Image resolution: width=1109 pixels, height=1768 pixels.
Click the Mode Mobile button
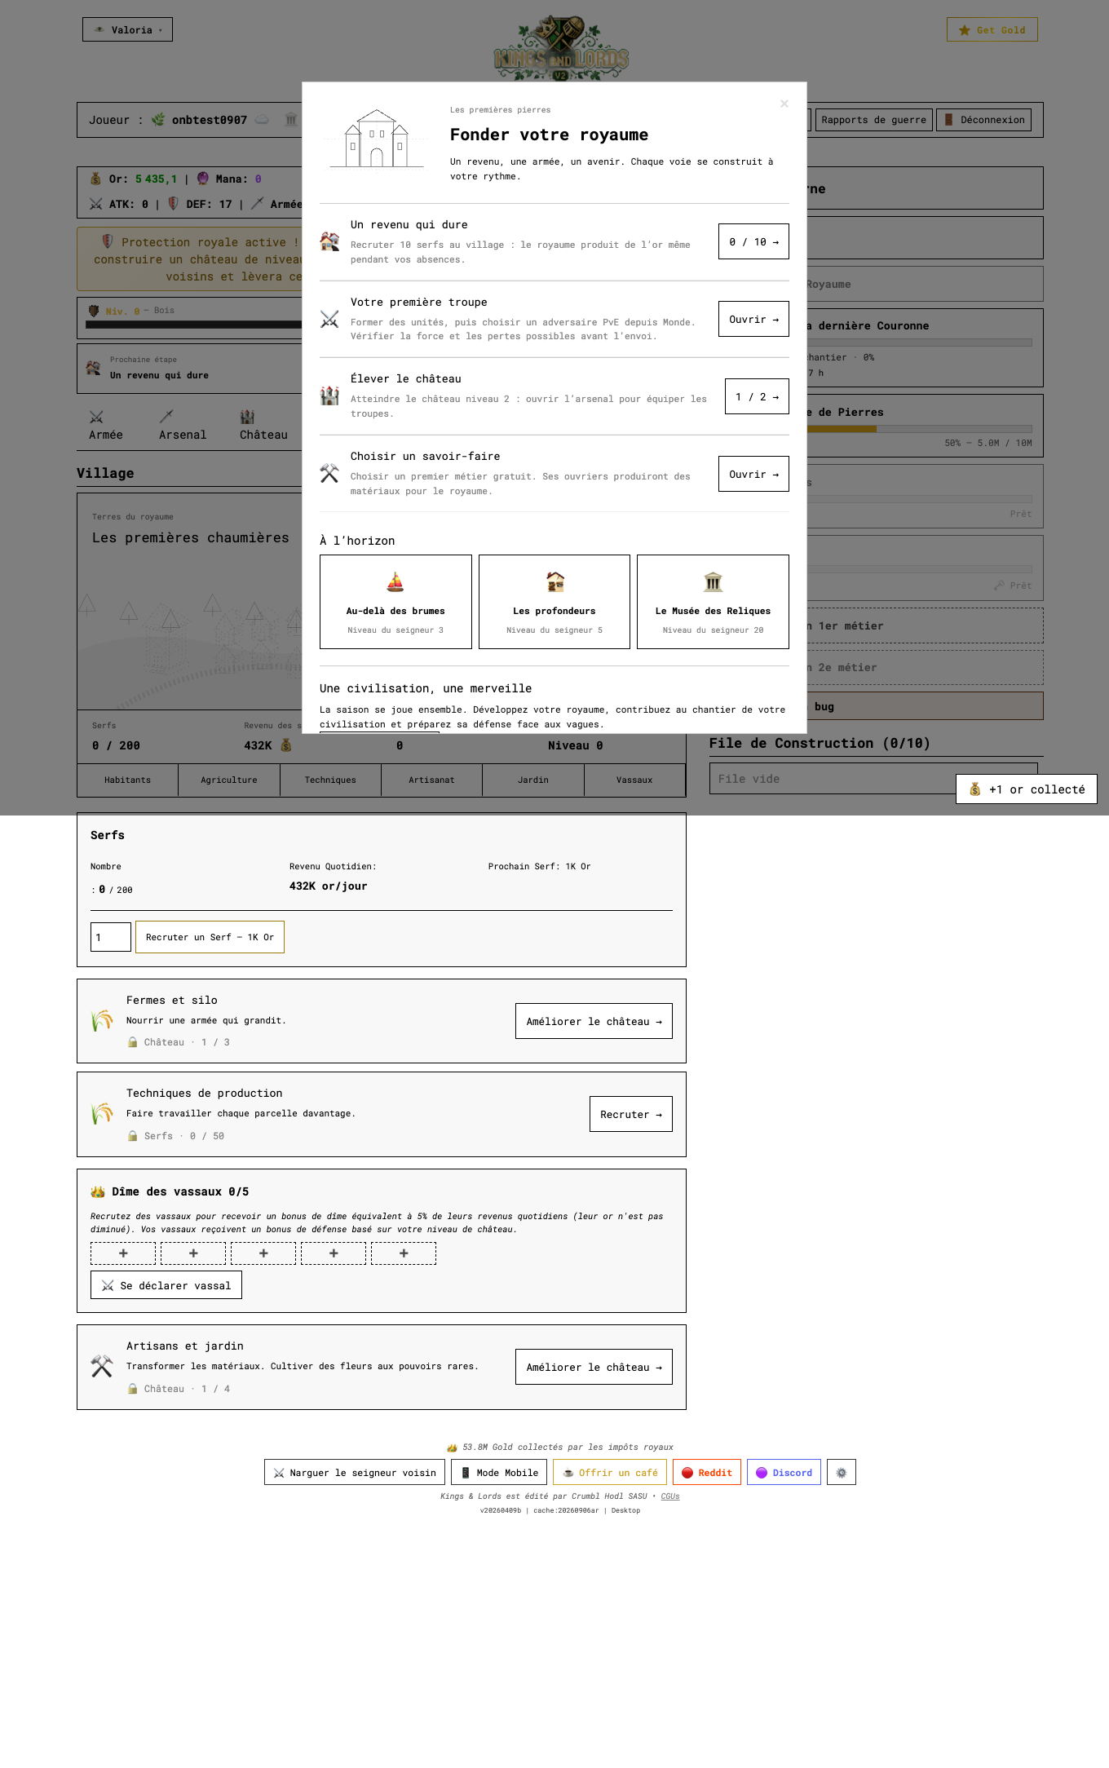499,1472
